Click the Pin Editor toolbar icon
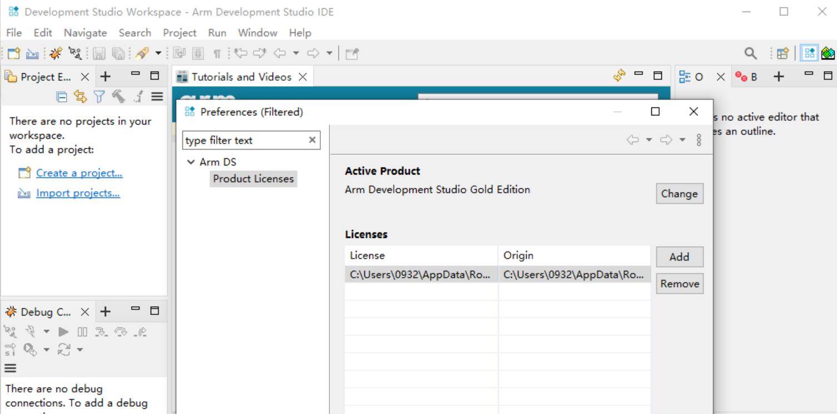837x414 pixels. point(351,54)
